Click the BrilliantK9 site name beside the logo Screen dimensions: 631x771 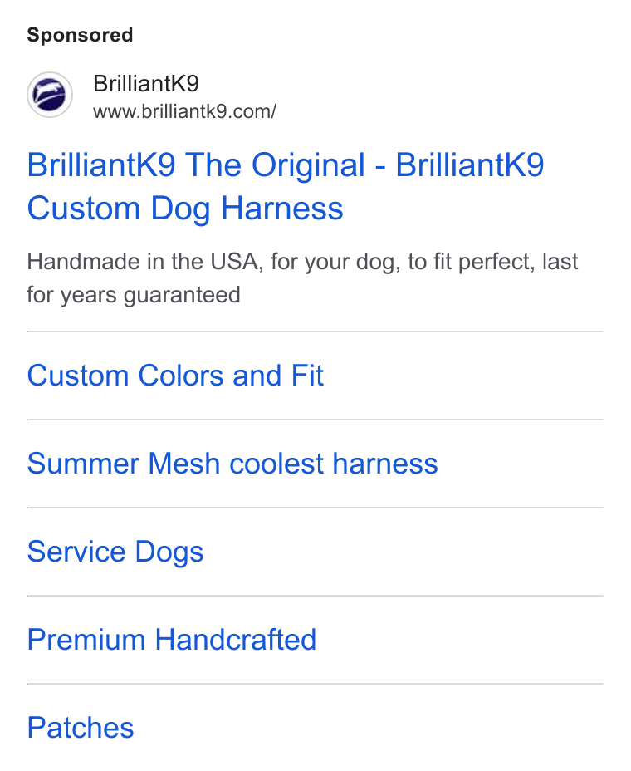point(146,83)
